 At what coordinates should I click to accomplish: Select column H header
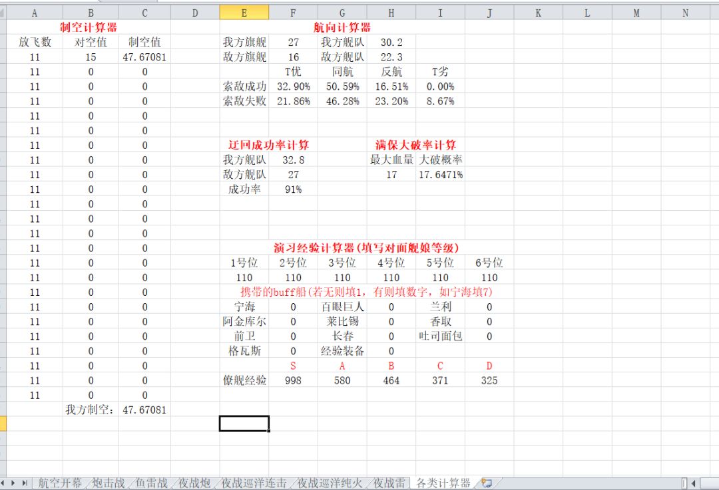point(391,13)
